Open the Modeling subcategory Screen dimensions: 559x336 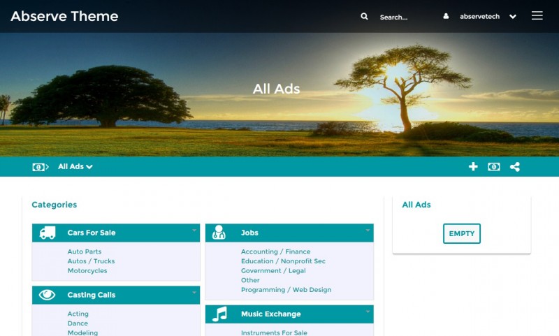coord(82,333)
